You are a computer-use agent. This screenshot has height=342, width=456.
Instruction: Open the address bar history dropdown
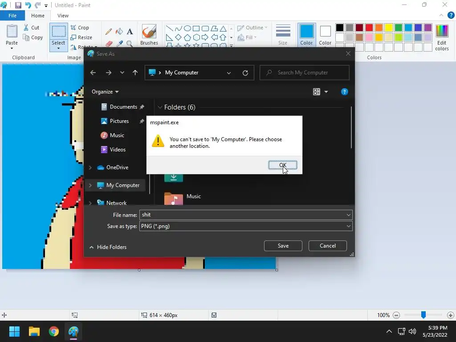(x=229, y=73)
